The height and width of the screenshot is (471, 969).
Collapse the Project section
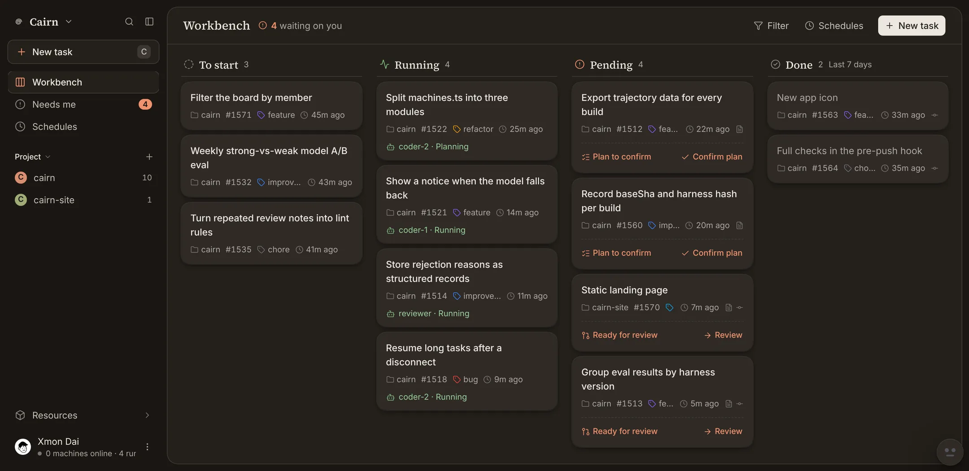32,157
